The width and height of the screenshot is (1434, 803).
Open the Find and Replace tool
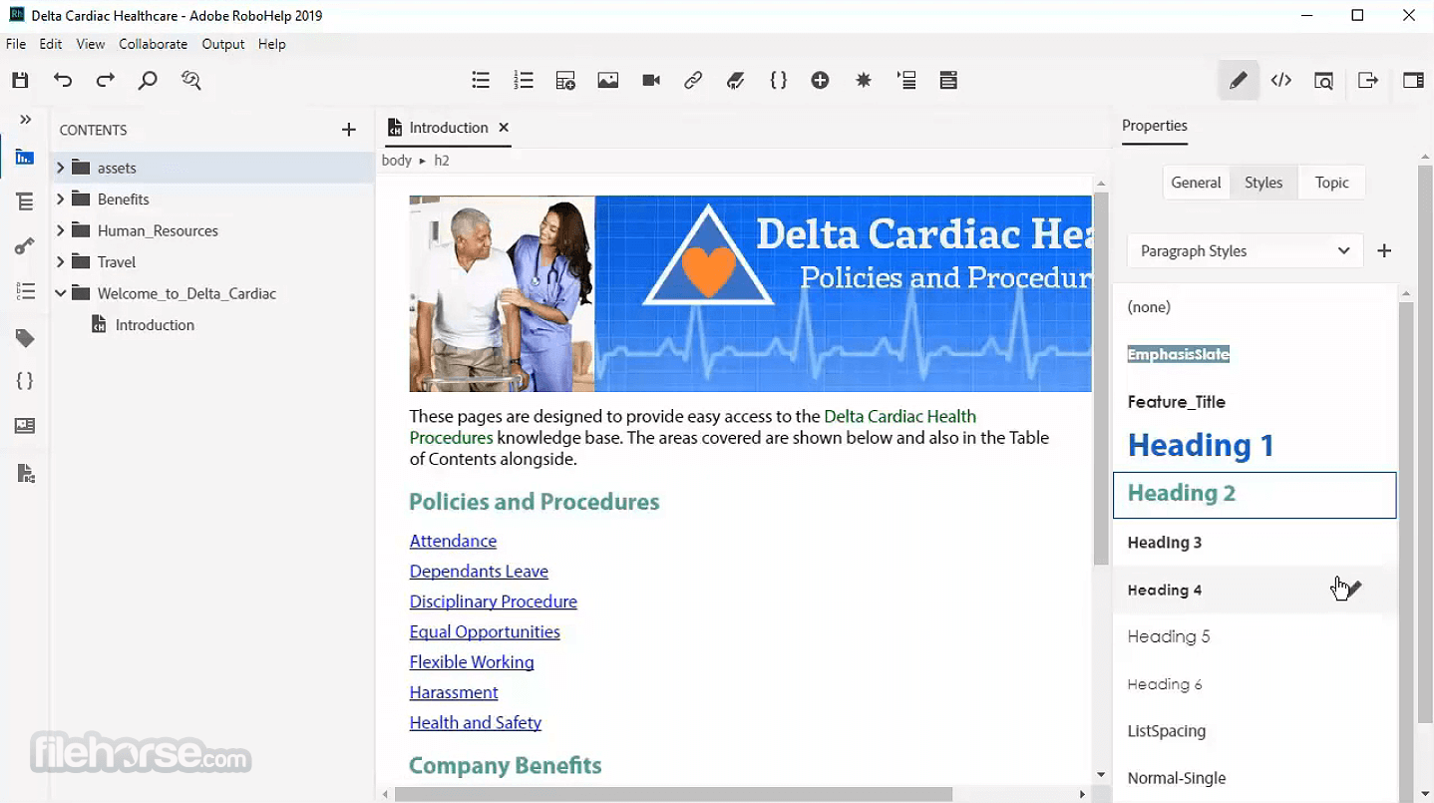tap(191, 81)
